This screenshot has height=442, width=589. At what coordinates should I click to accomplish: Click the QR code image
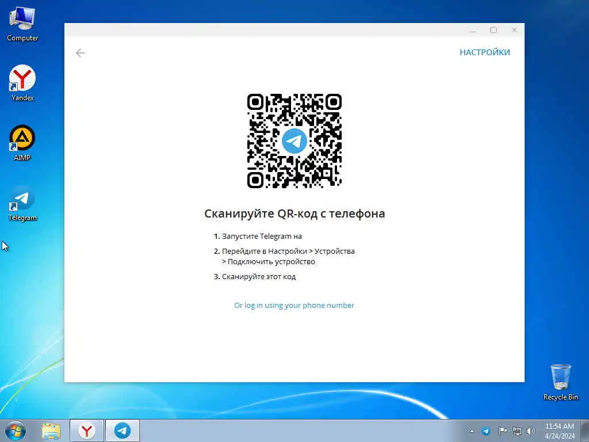click(x=294, y=141)
